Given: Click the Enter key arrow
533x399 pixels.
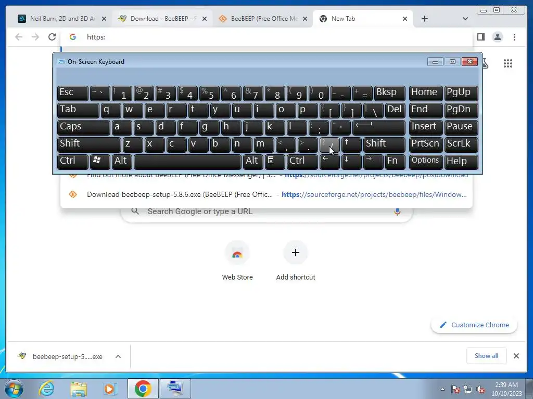Looking at the screenshot, I should (x=379, y=128).
